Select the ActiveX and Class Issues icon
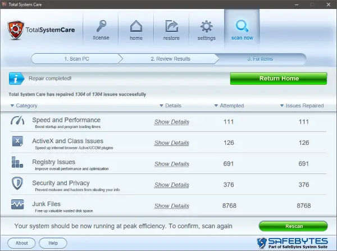 click(x=17, y=141)
